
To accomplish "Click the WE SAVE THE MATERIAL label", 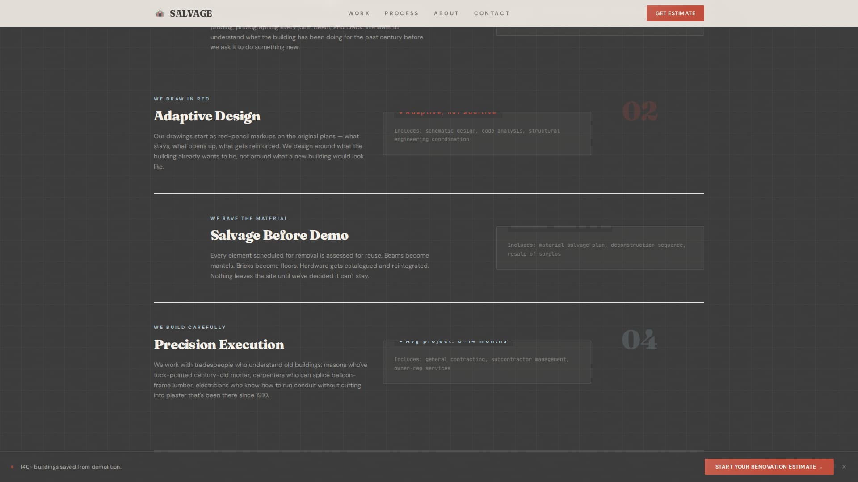I will coord(249,219).
